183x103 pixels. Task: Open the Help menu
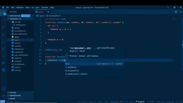pyautogui.click(x=52, y=7)
